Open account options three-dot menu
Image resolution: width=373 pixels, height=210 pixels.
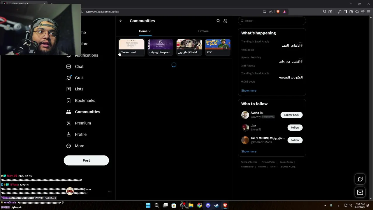pyautogui.click(x=110, y=191)
